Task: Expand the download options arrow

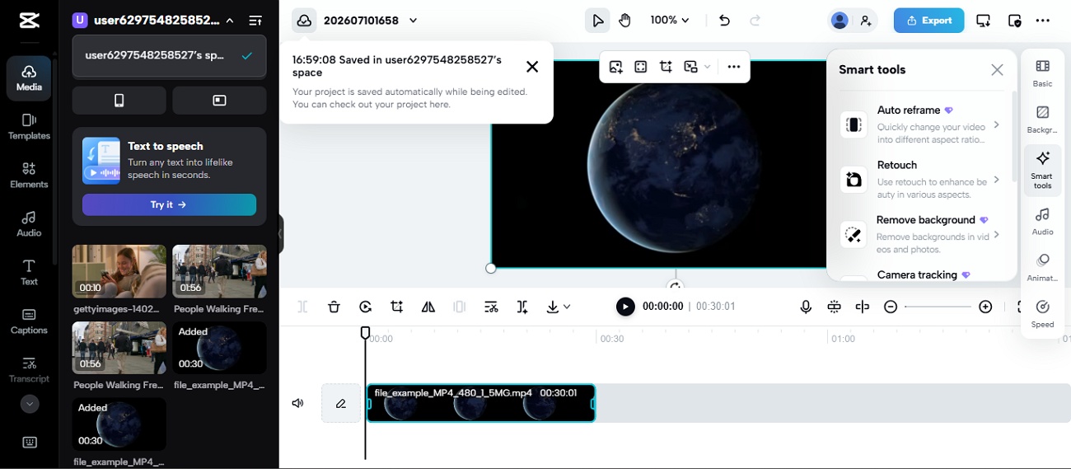Action: coord(567,307)
